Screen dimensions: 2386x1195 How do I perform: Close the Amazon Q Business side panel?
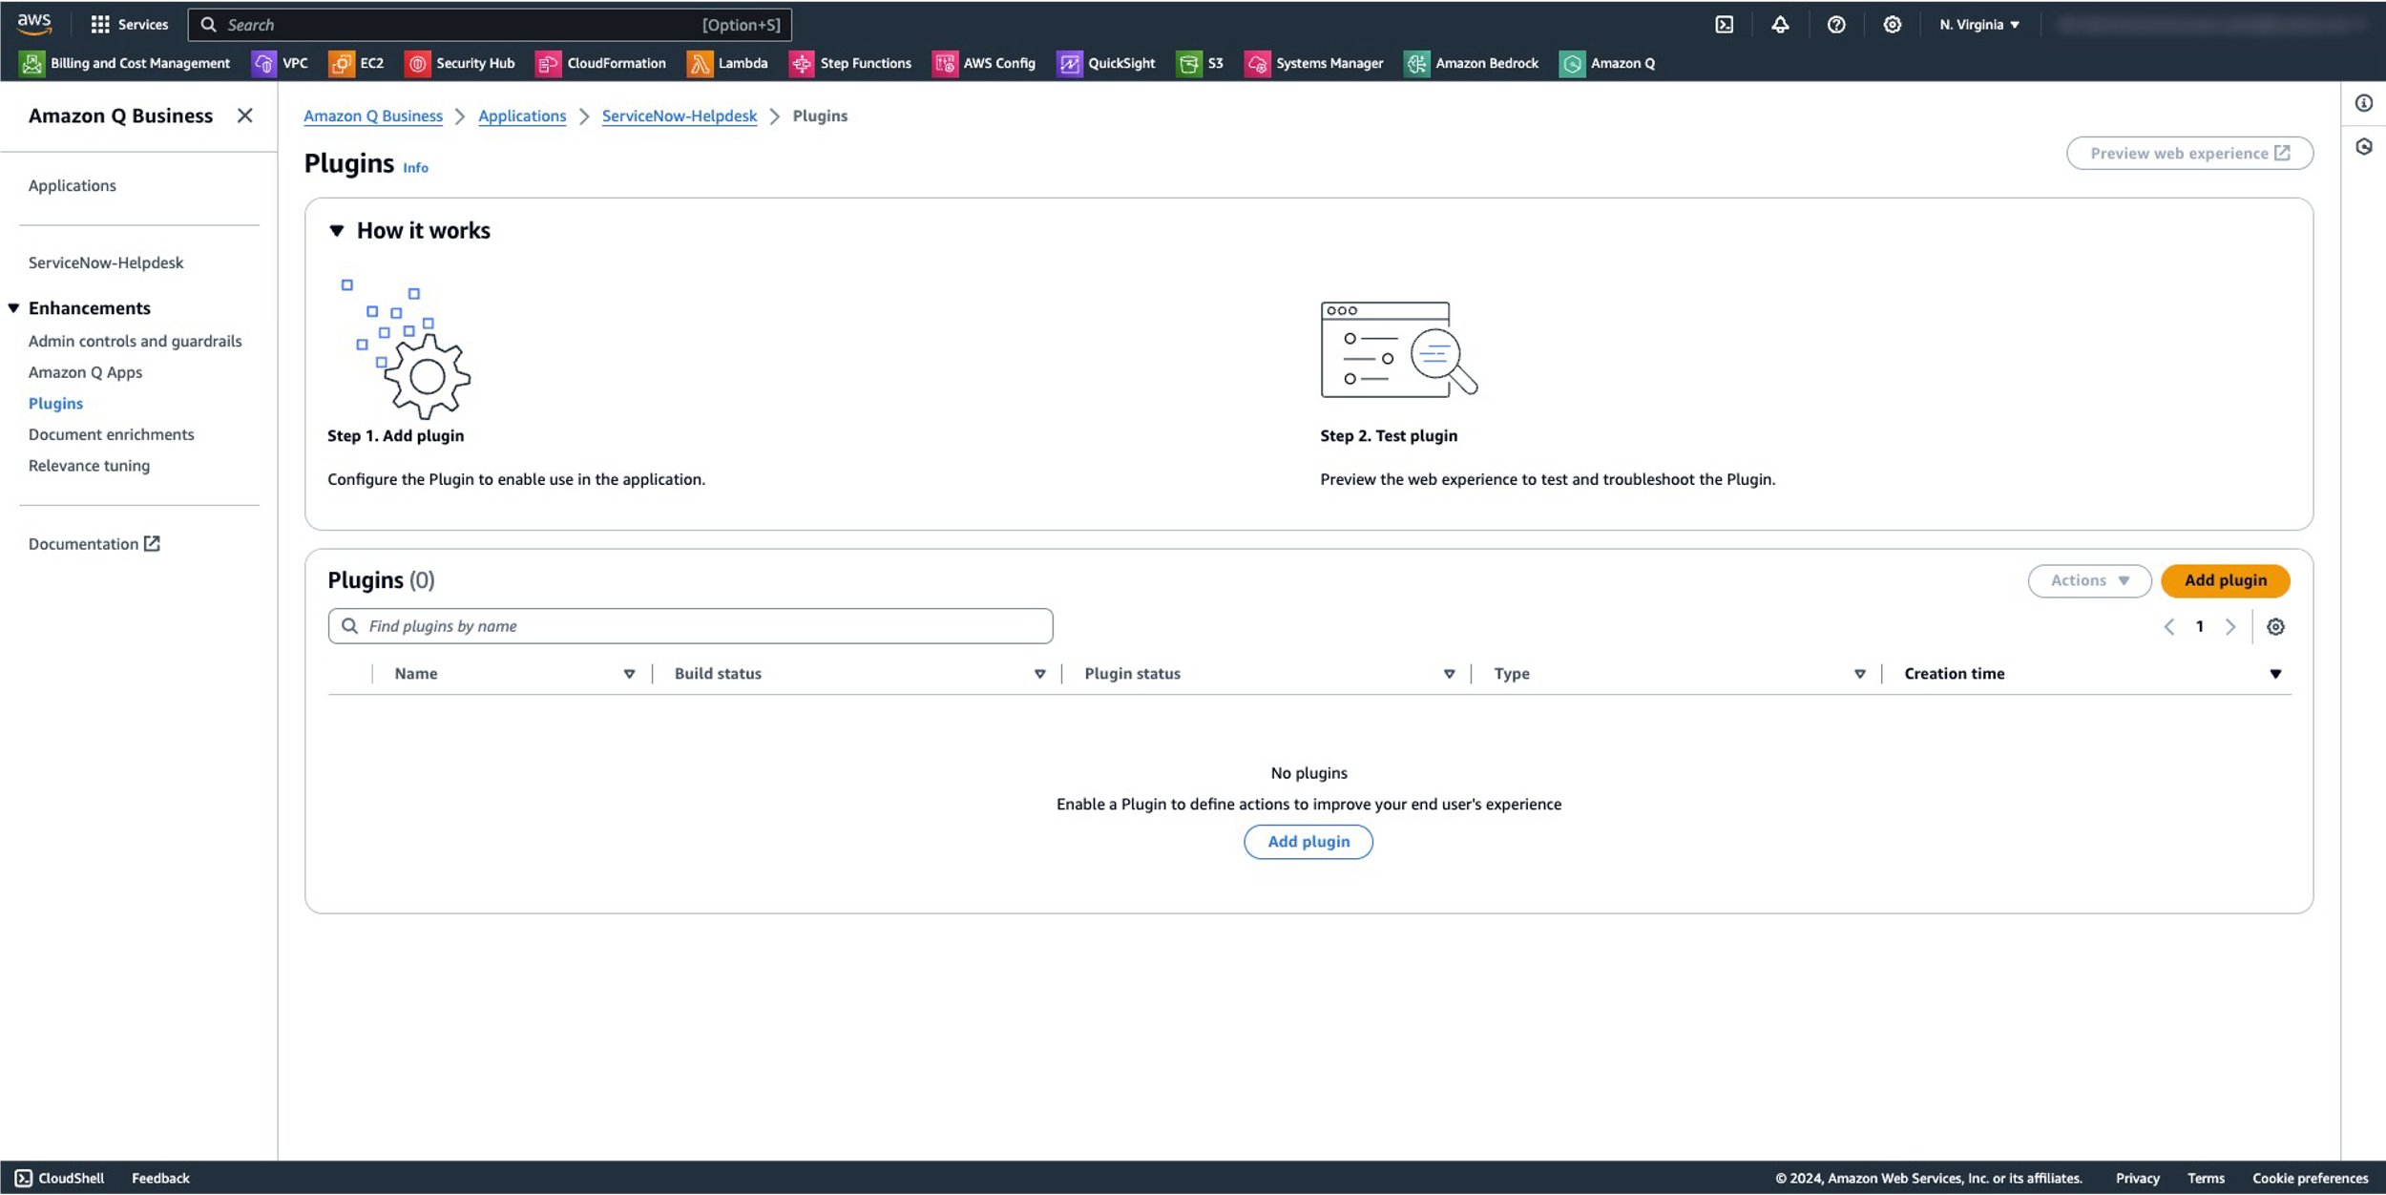245,115
